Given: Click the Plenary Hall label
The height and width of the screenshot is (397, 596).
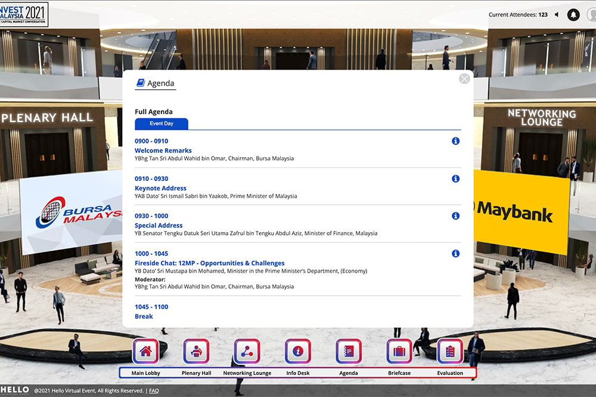Looking at the screenshot, I should click(x=196, y=373).
